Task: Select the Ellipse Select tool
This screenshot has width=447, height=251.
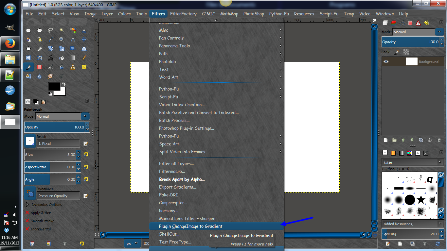Action: pos(40,30)
